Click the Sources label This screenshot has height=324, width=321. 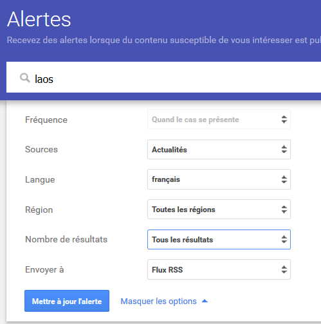(41, 149)
